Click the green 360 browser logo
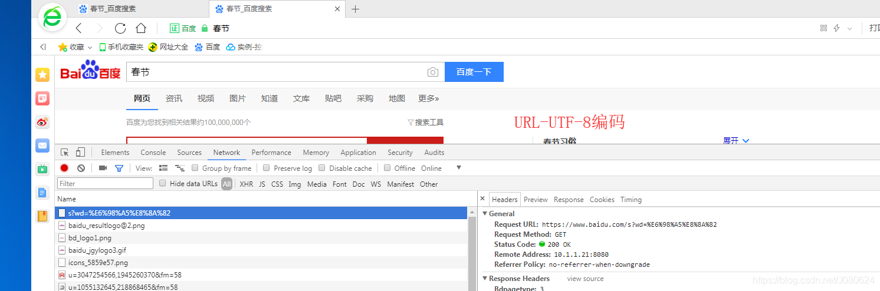Viewport: 880px width, 291px height. click(52, 16)
